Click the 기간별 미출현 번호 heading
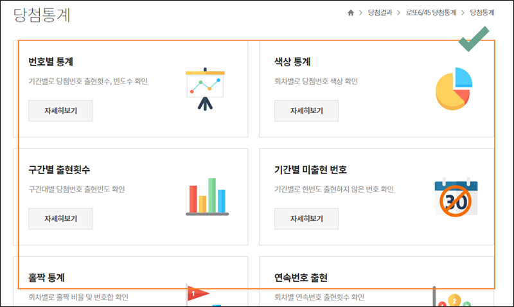Image resolution: width=514 pixels, height=307 pixels. [310, 170]
